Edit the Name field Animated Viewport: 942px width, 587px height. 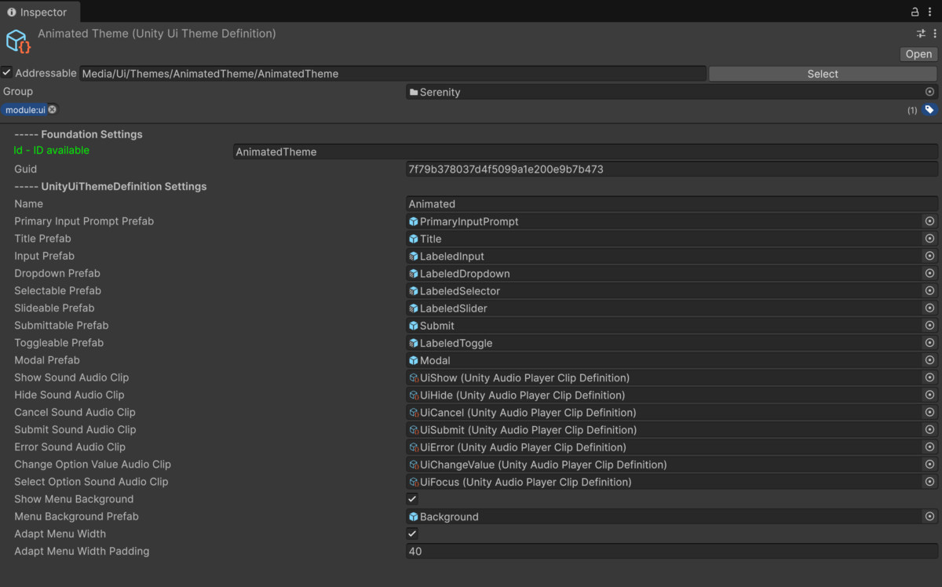[x=672, y=203]
